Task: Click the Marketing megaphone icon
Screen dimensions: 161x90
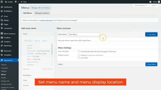Action: point(2,45)
